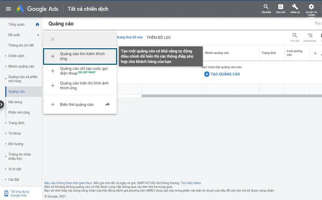Open the hamburger main menu
Screen dimensions: 322x200
(x=7, y=9)
